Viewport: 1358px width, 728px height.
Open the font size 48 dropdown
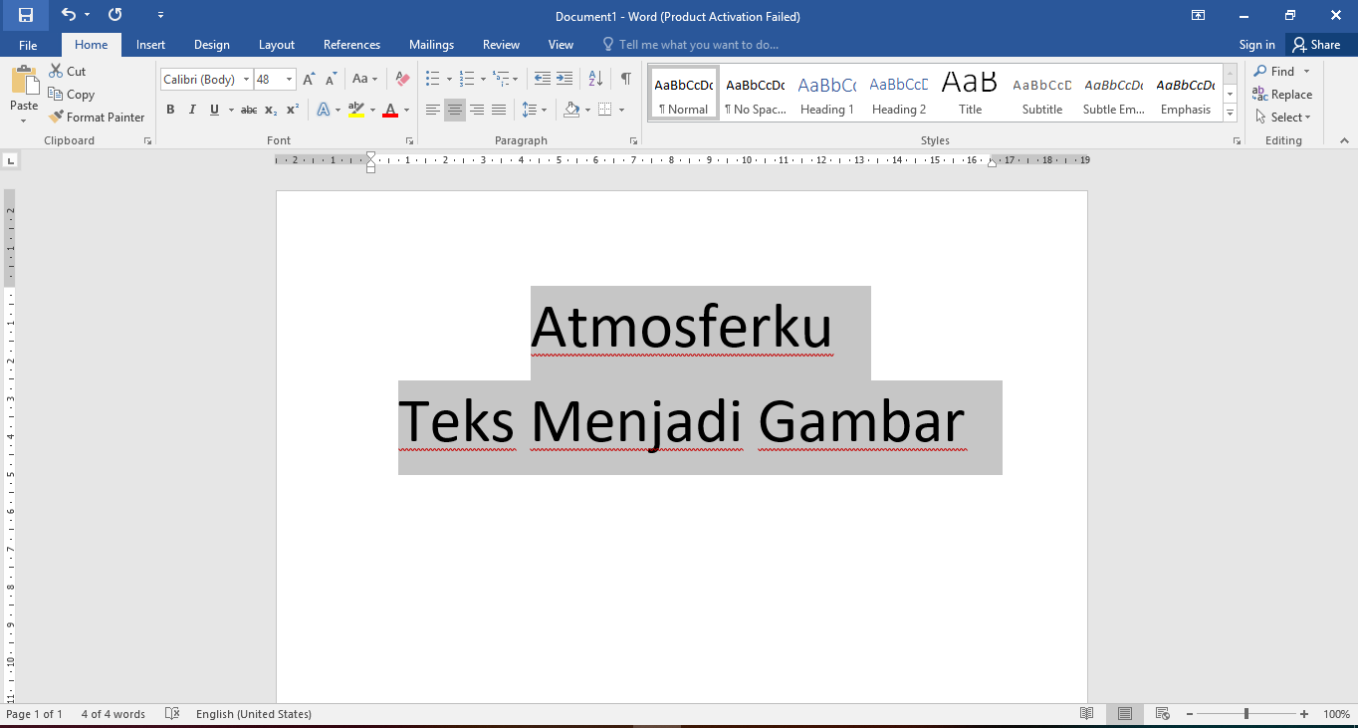click(x=290, y=80)
